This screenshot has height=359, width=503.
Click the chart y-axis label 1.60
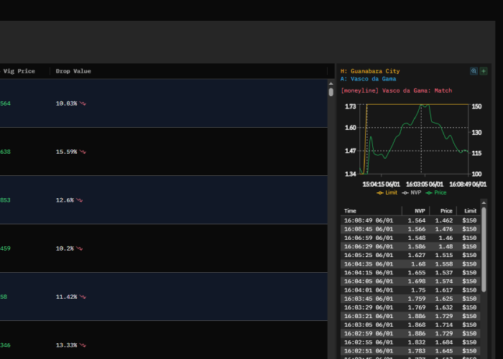351,128
